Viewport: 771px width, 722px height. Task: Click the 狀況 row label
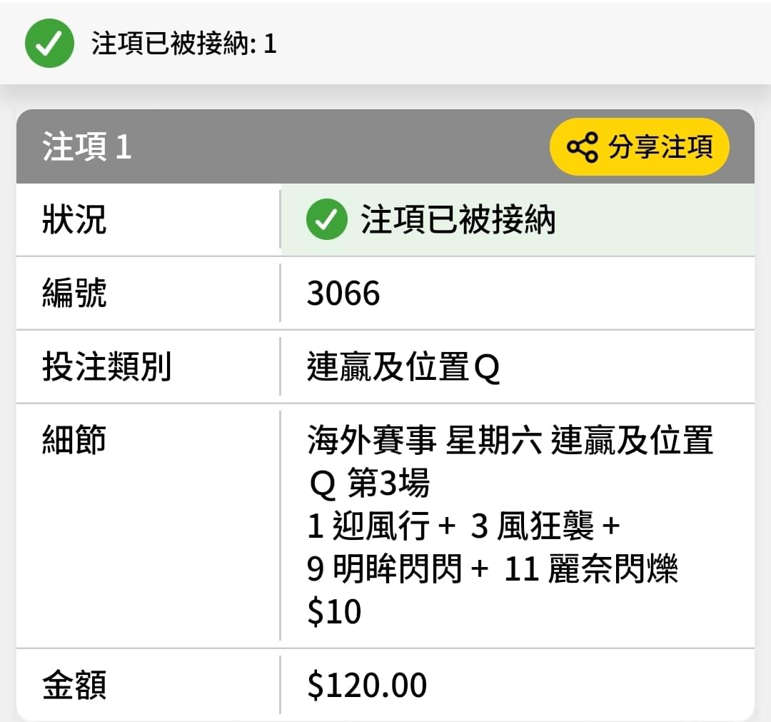point(74,219)
